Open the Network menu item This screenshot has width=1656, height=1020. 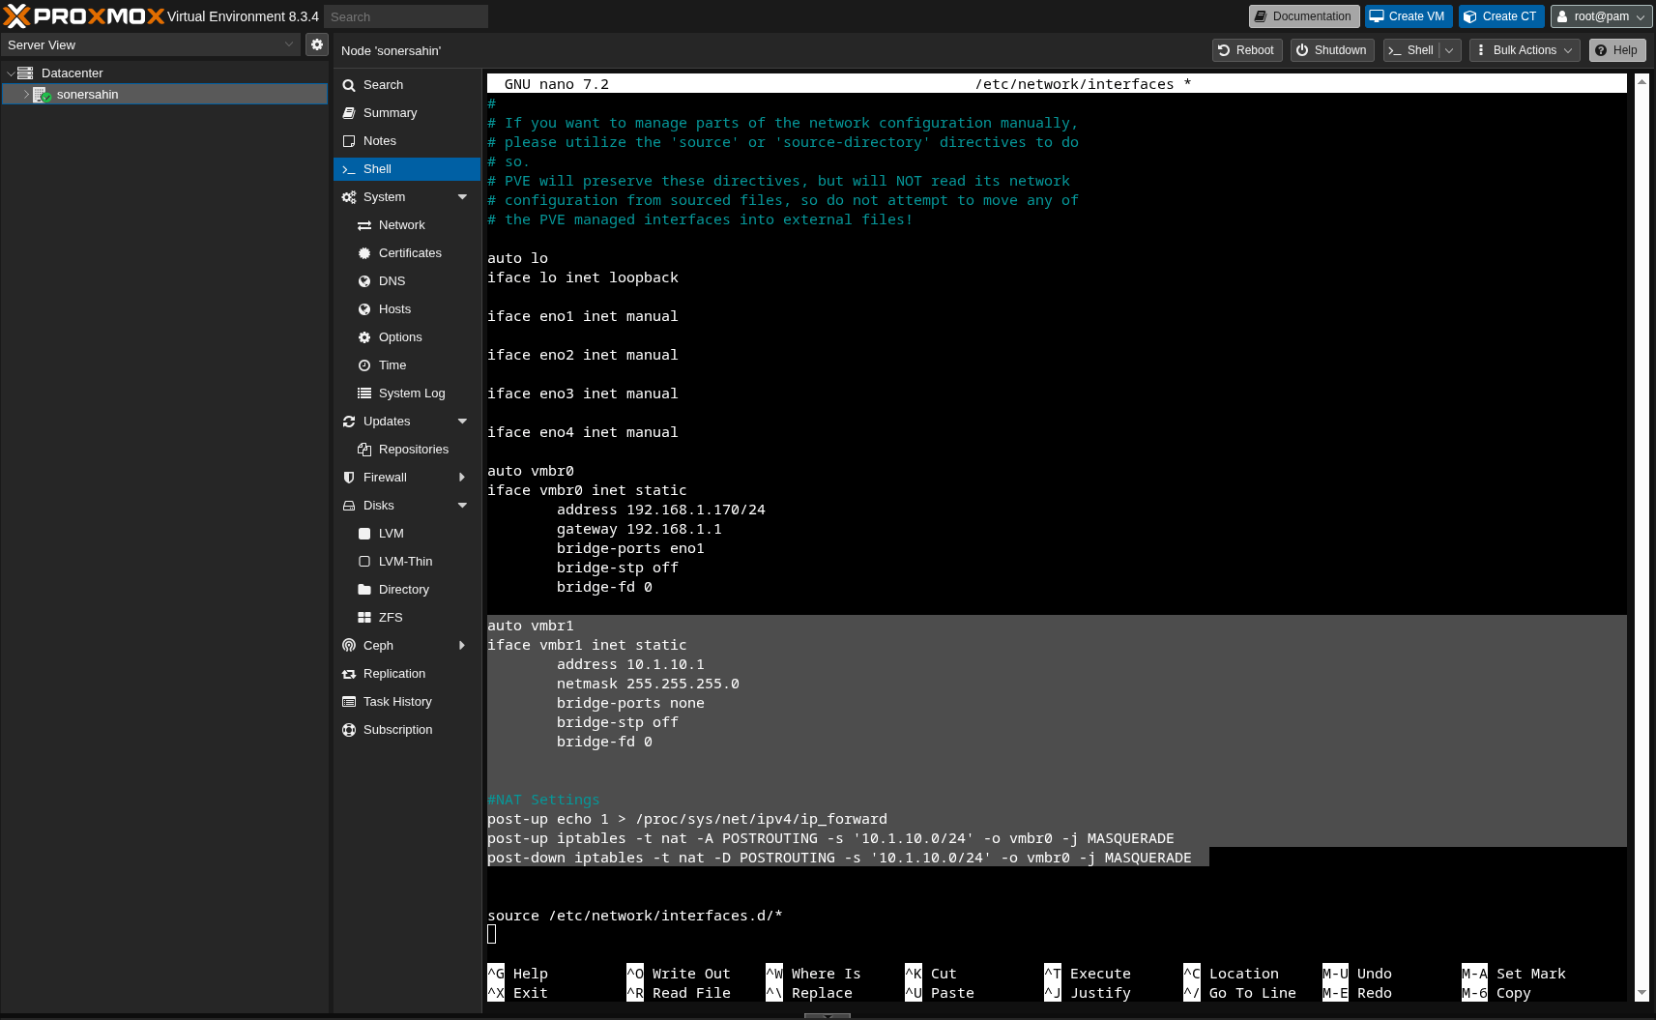click(401, 225)
